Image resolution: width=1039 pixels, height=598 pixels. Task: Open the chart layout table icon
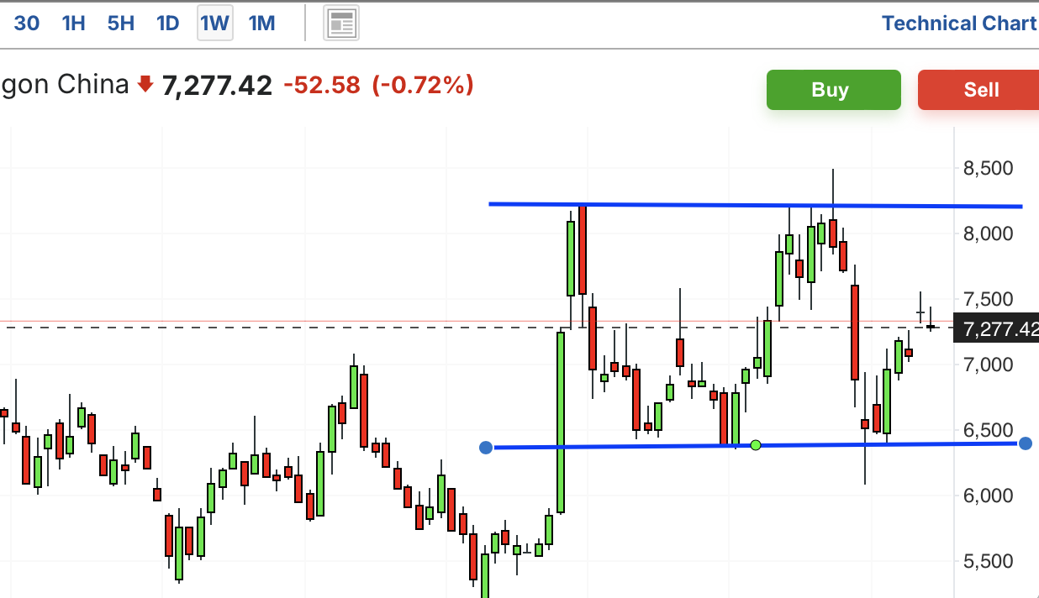click(x=342, y=24)
